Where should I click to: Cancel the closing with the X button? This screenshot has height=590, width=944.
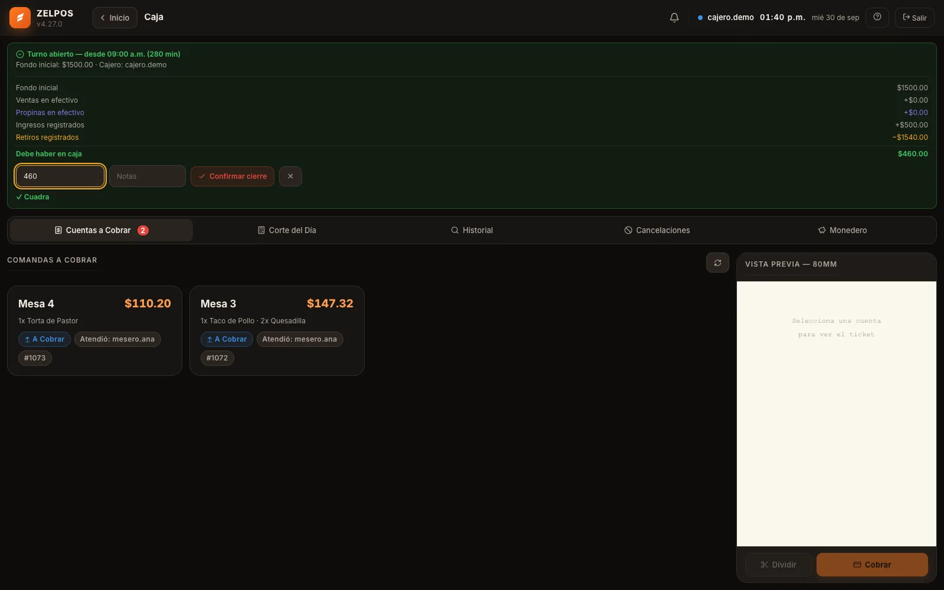pyautogui.click(x=290, y=176)
